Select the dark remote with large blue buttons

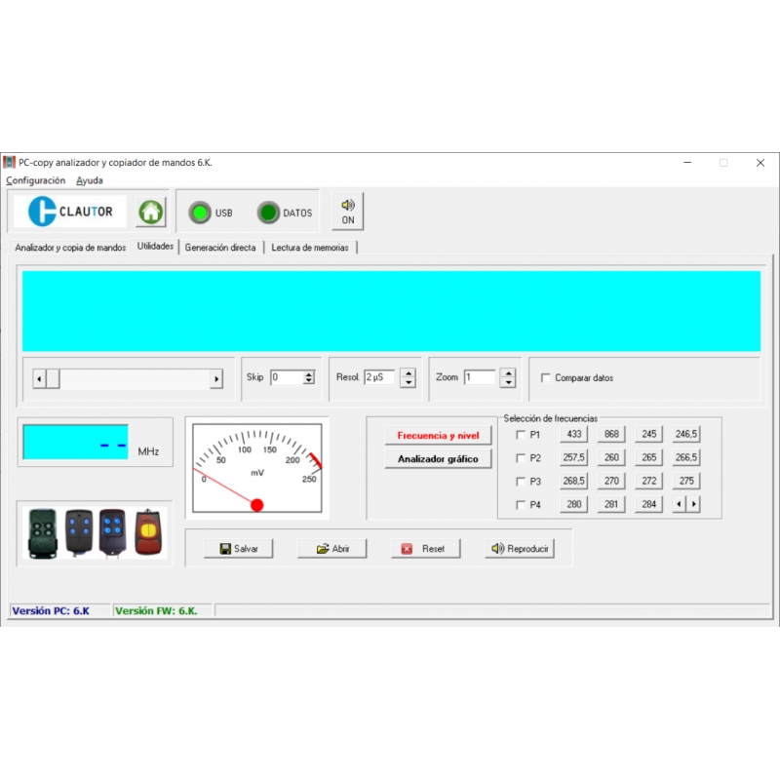pyautogui.click(x=112, y=531)
